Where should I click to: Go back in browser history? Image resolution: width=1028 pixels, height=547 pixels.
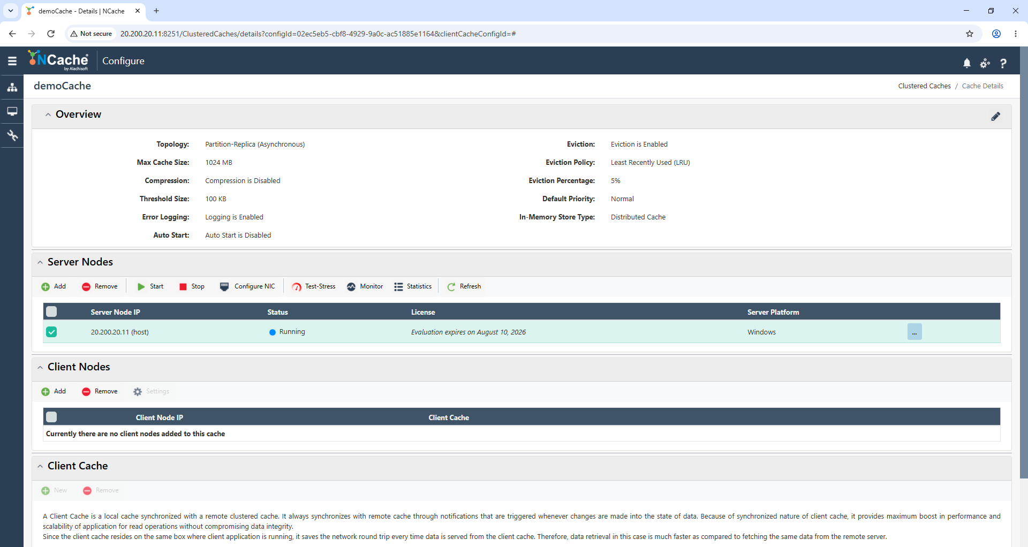click(12, 34)
